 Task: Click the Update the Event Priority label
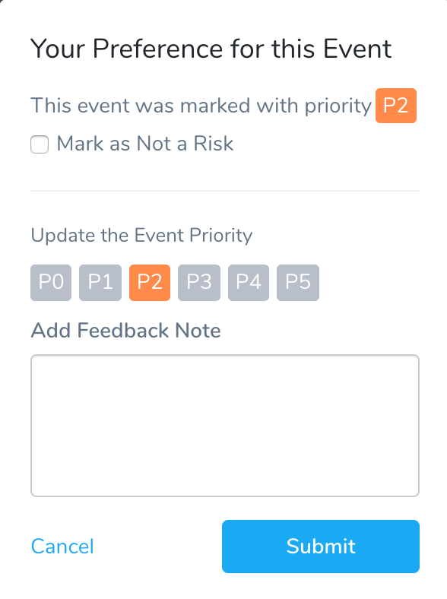[x=141, y=236]
